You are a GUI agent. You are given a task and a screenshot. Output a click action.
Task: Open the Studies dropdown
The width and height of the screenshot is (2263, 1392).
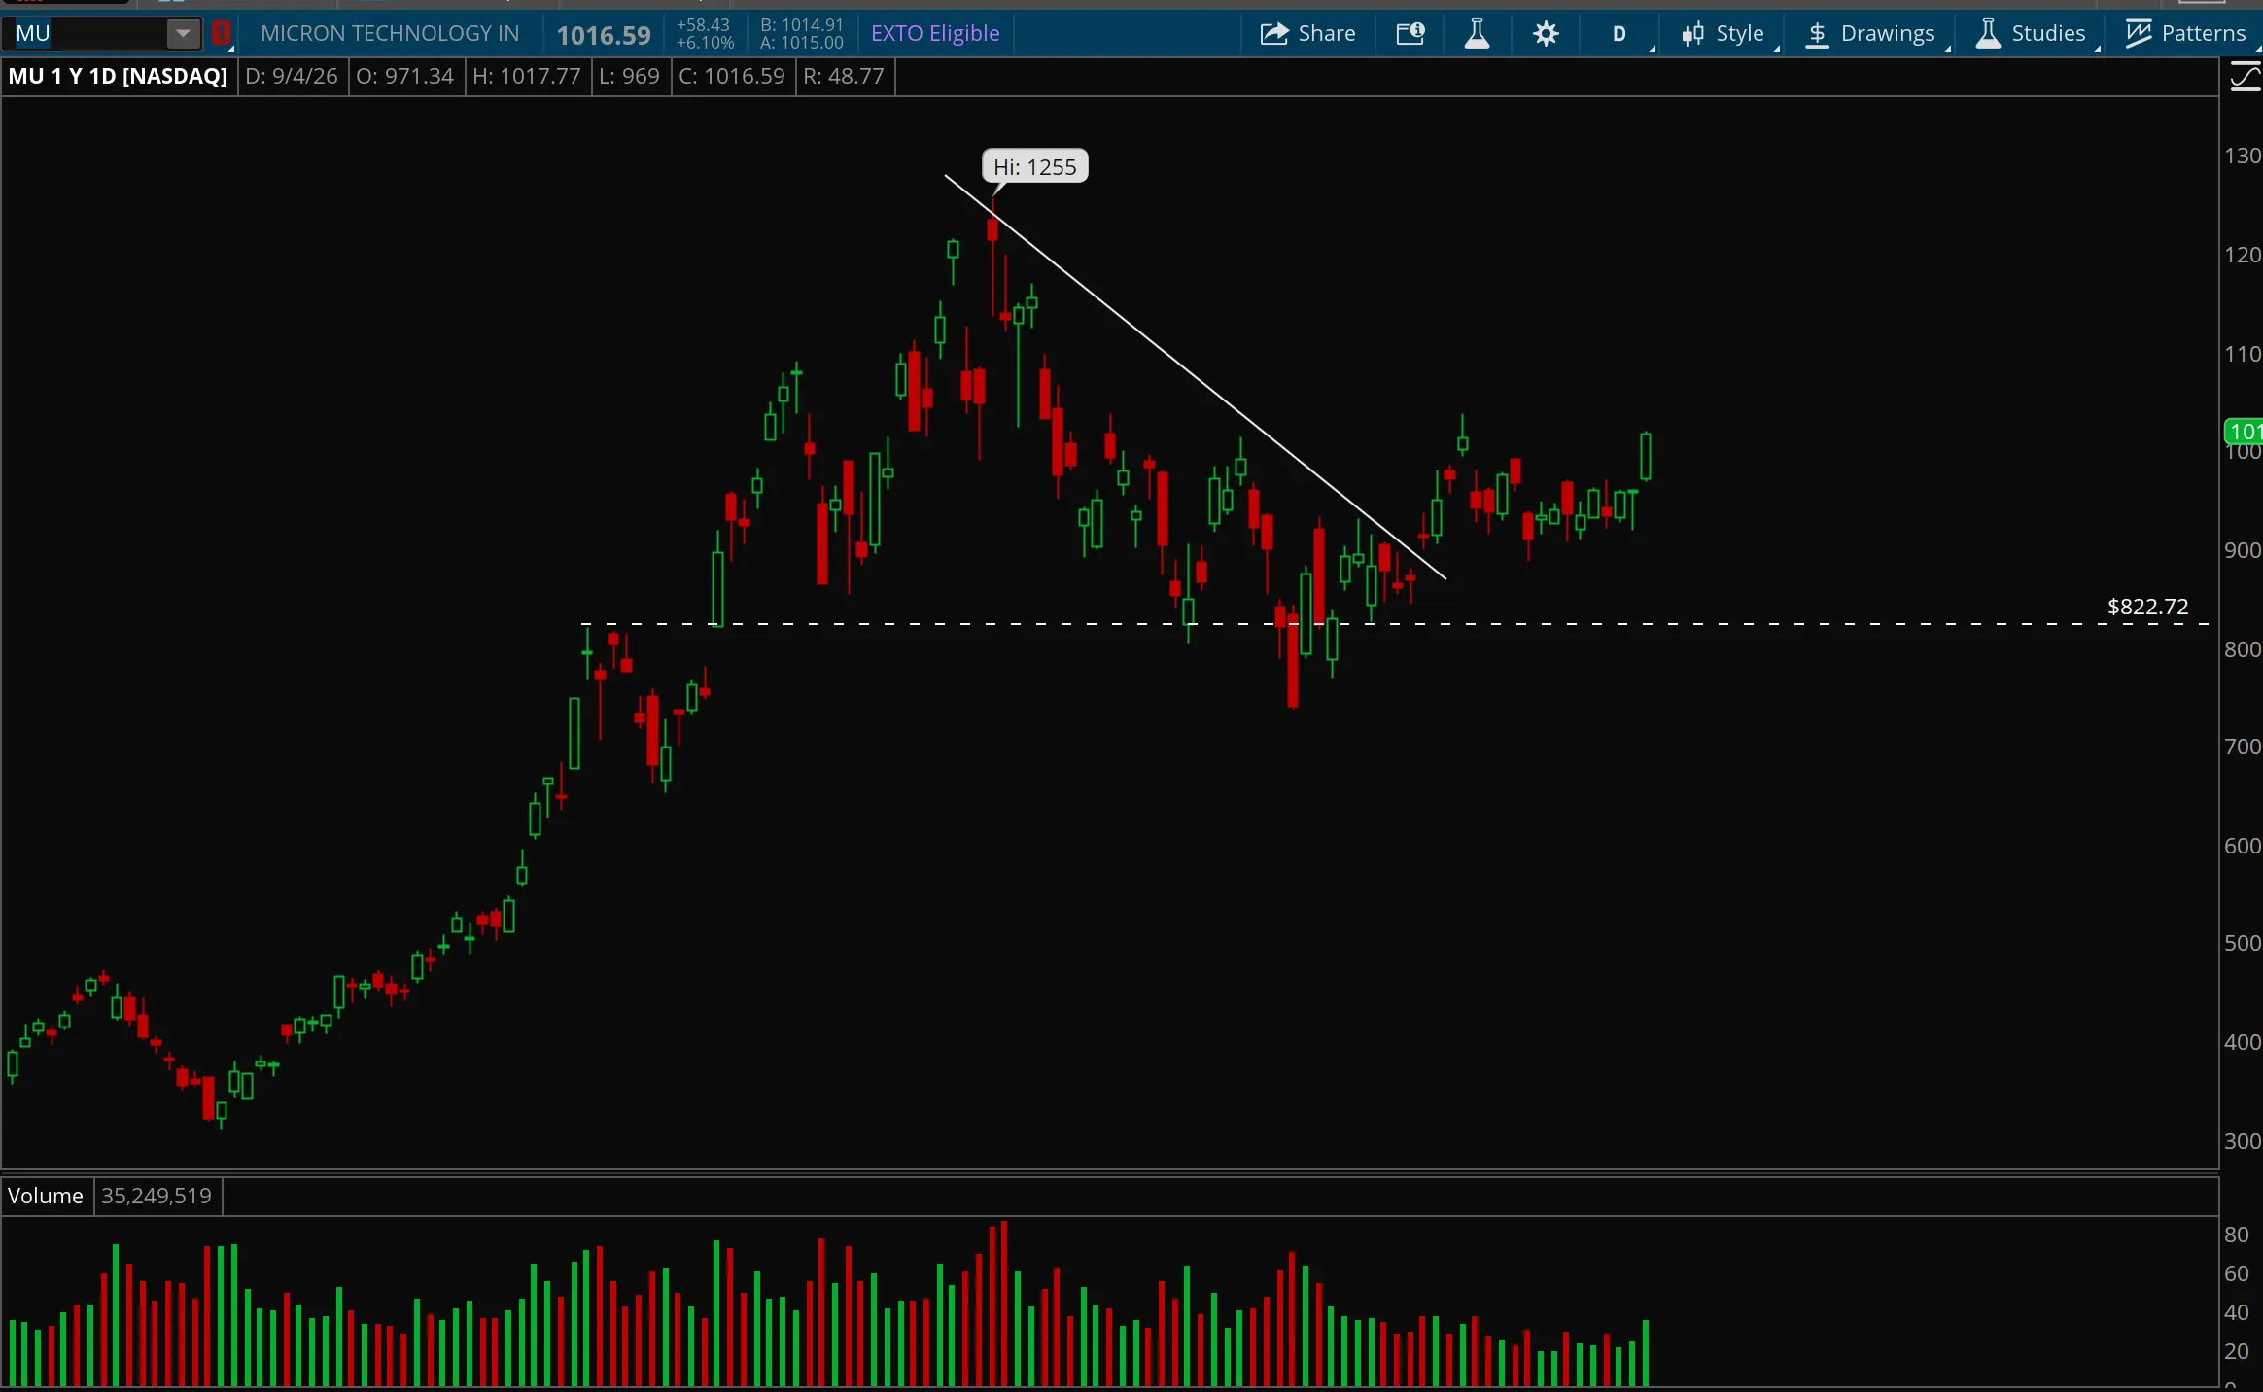pyautogui.click(x=2032, y=34)
